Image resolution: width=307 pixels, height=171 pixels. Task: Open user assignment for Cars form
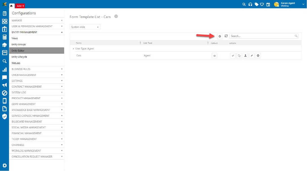pos(245,56)
